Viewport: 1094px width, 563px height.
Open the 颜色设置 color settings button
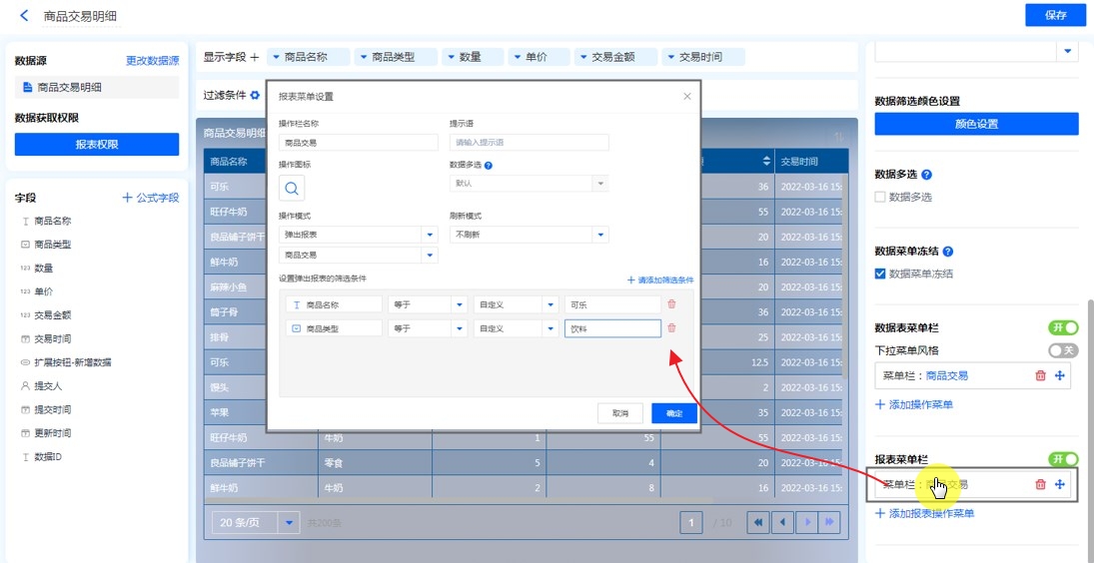[976, 124]
